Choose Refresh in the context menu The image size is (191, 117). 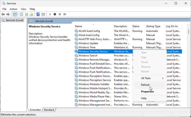pyautogui.click(x=150, y=85)
